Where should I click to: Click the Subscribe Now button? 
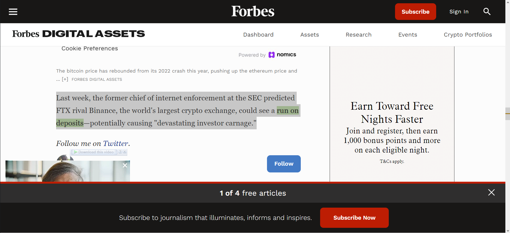pyautogui.click(x=354, y=218)
